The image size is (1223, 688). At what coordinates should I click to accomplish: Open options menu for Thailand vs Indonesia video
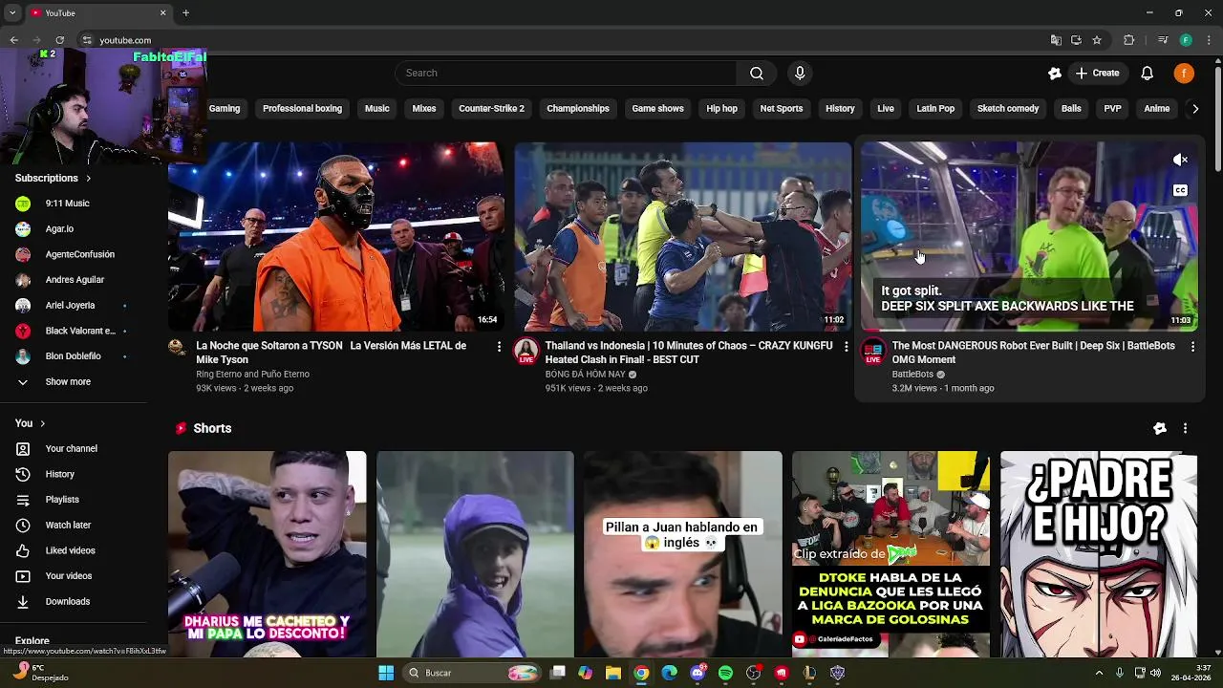[846, 346]
